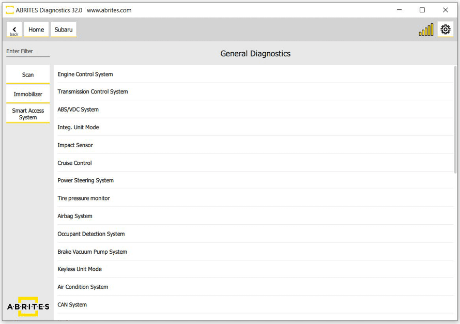Select Tire pressure monitor entry
This screenshot has width=460, height=324.
(84, 198)
